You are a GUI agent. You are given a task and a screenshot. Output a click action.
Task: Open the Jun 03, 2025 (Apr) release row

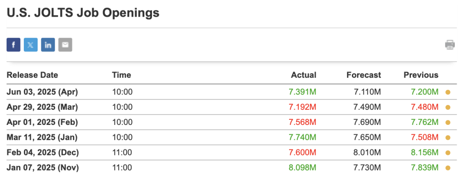click(x=231, y=92)
